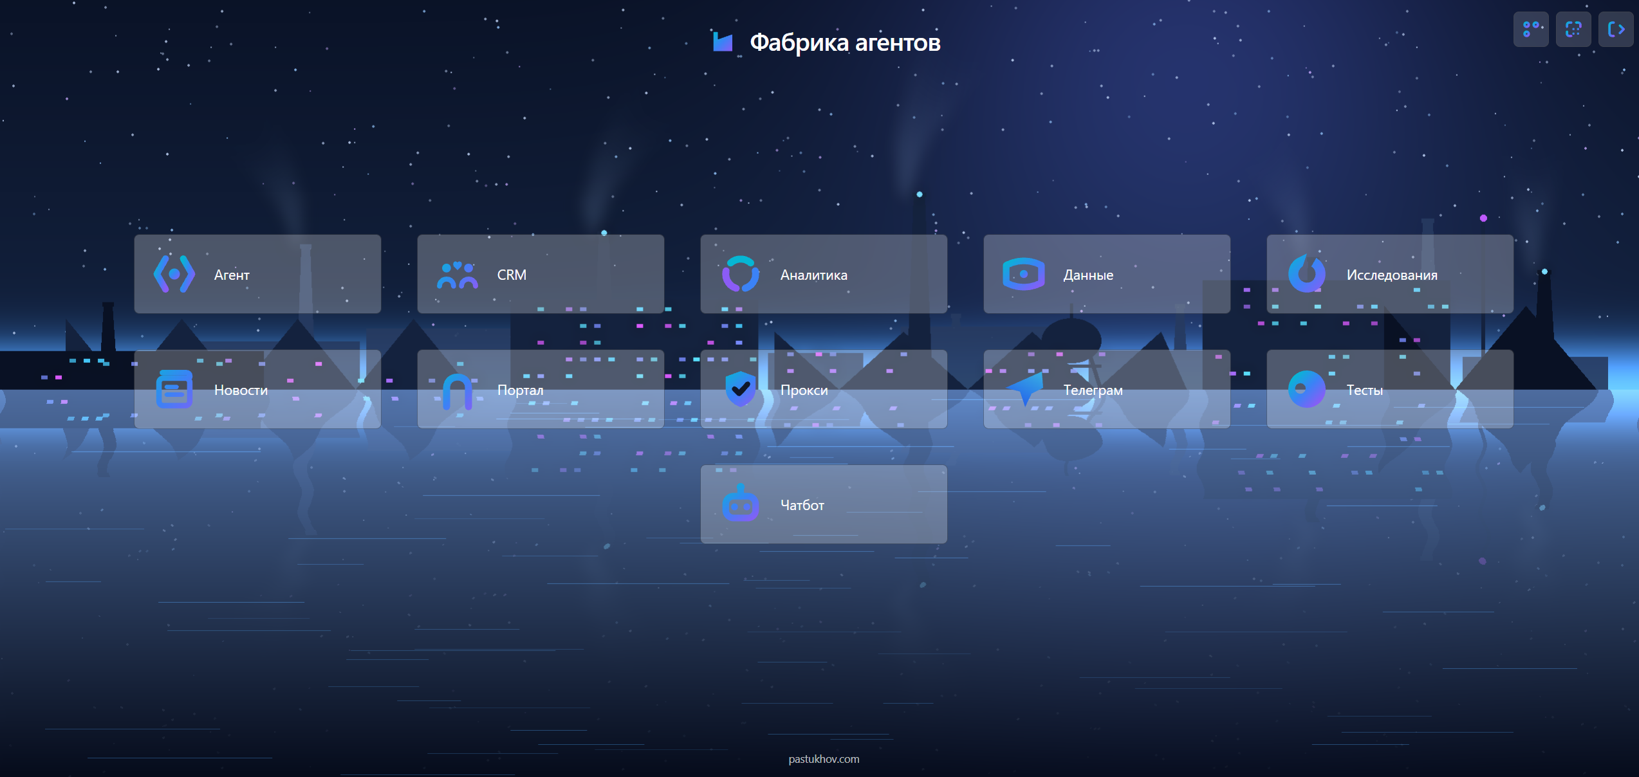The height and width of the screenshot is (777, 1639).
Task: Click the Фабрика агентов title
Action: 845,42
